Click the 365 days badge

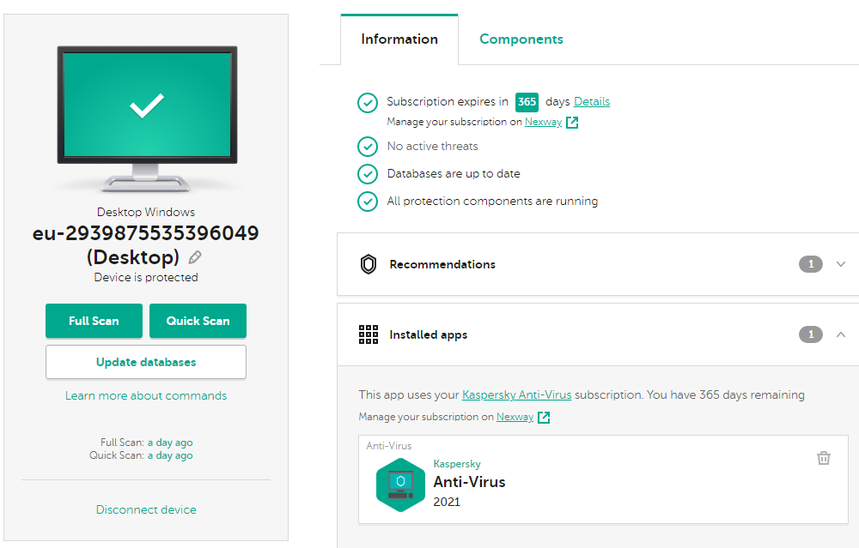tap(527, 102)
